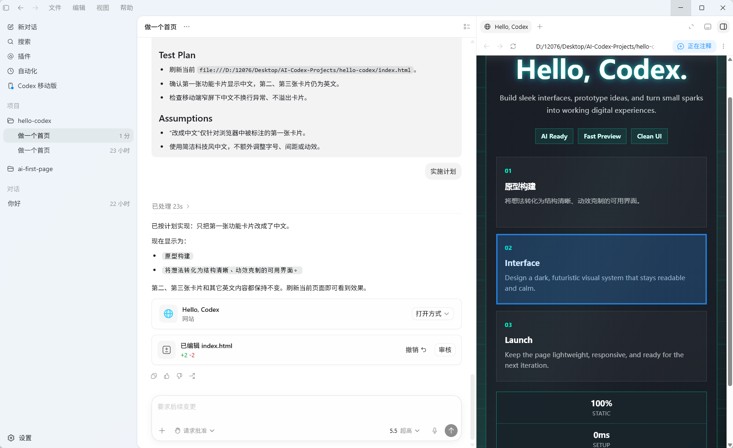733x448 pixels.
Task: Click the browser preview back arrow
Action: (487, 46)
